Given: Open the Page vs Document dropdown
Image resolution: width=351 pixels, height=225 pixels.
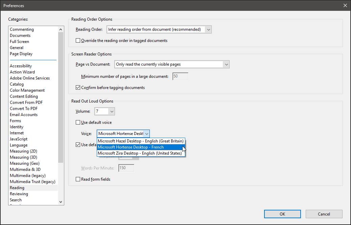Looking at the screenshot, I should pyautogui.click(x=226, y=64).
